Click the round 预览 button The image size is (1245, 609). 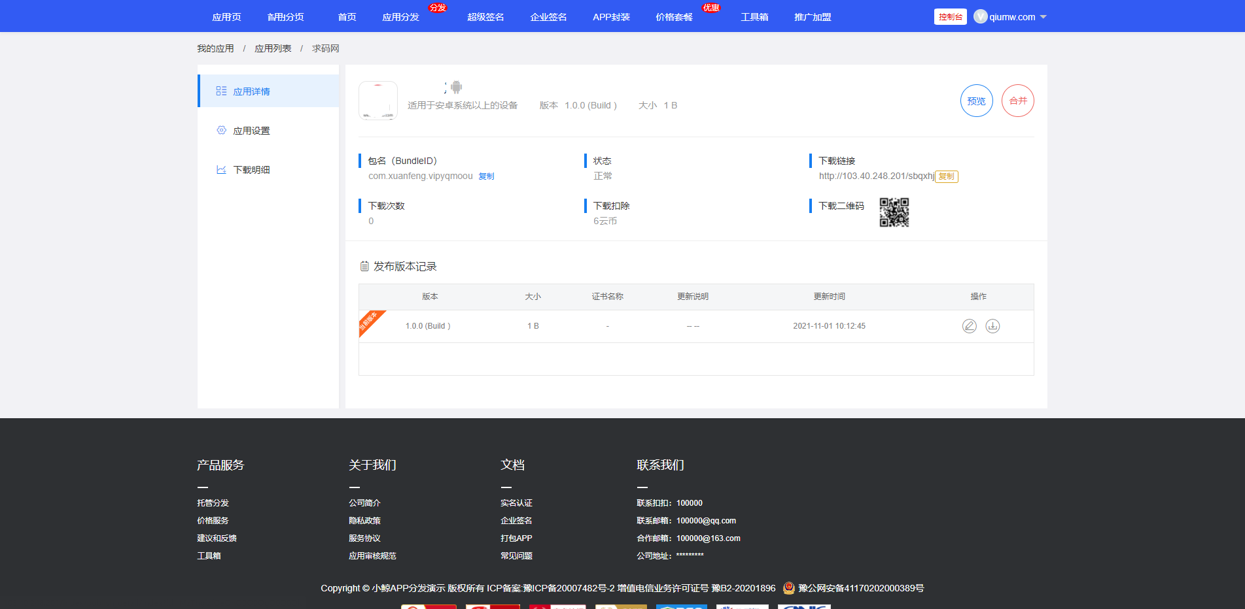click(976, 101)
